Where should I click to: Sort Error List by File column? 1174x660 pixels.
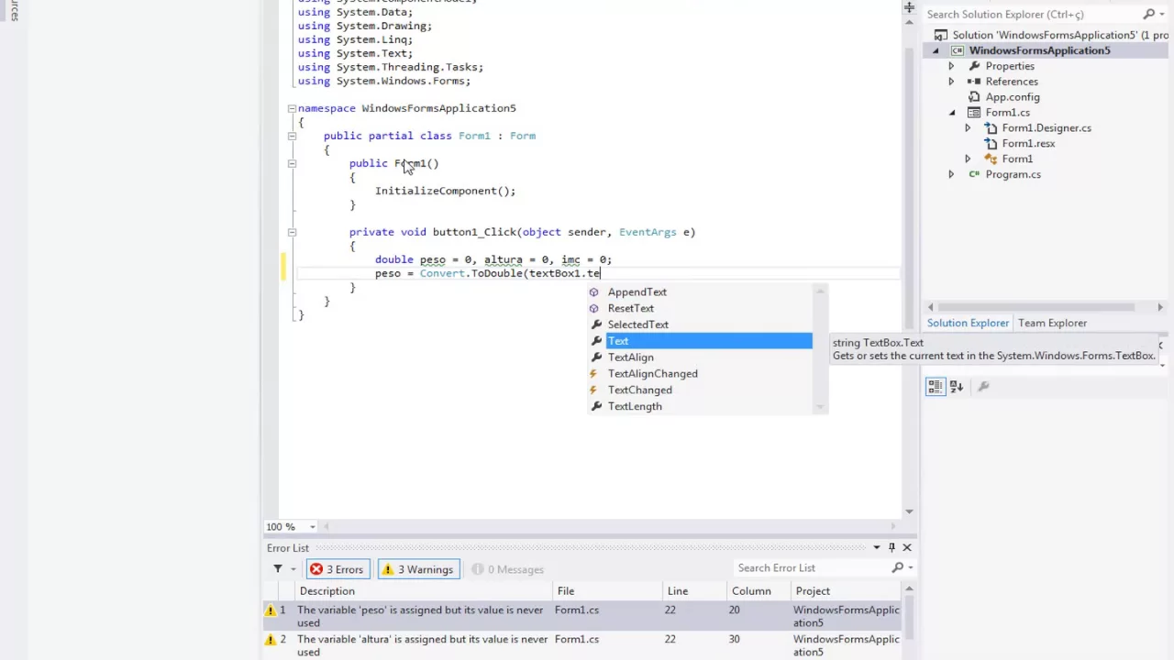point(607,591)
